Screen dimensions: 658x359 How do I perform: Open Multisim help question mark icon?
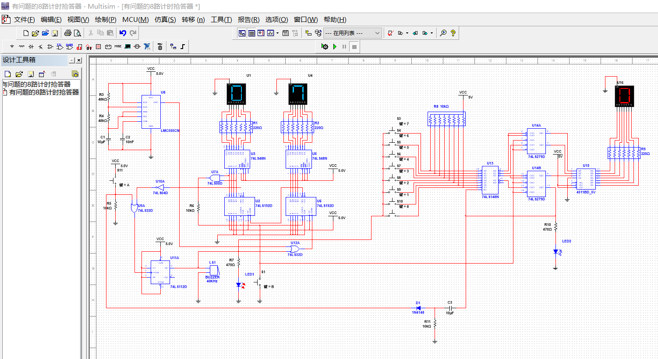point(453,33)
